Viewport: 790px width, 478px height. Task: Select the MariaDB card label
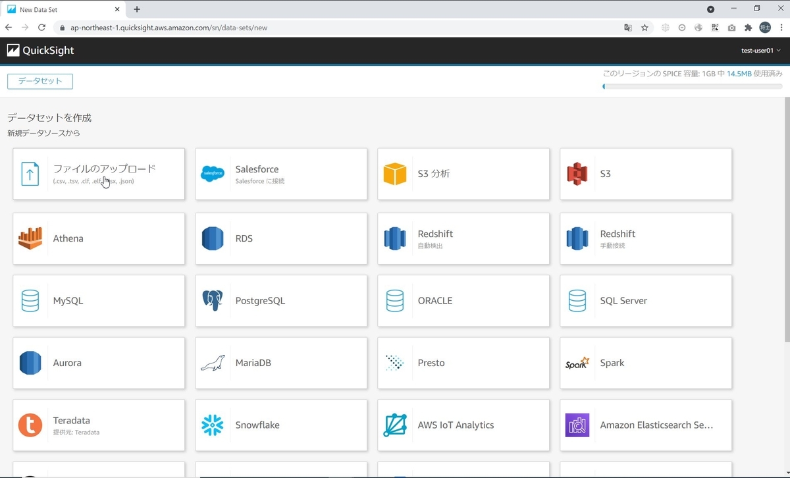click(x=253, y=363)
